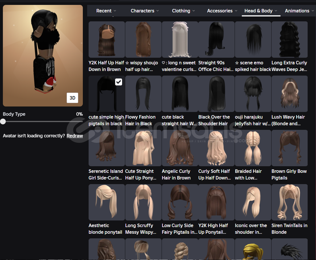Expand the Accessories dropdown arrow
The height and width of the screenshot is (260, 316).
pyautogui.click(x=236, y=11)
